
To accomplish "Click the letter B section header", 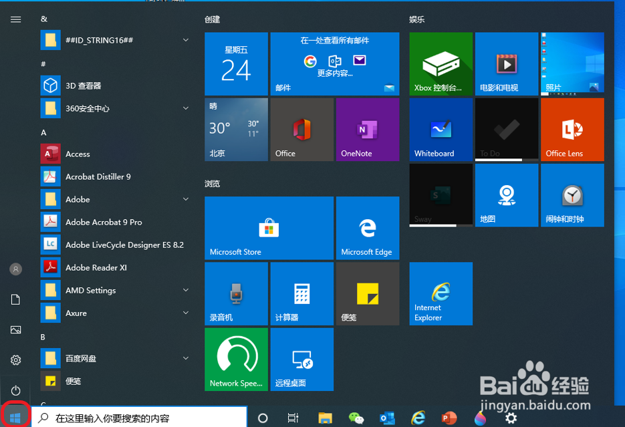I will pos(43,337).
